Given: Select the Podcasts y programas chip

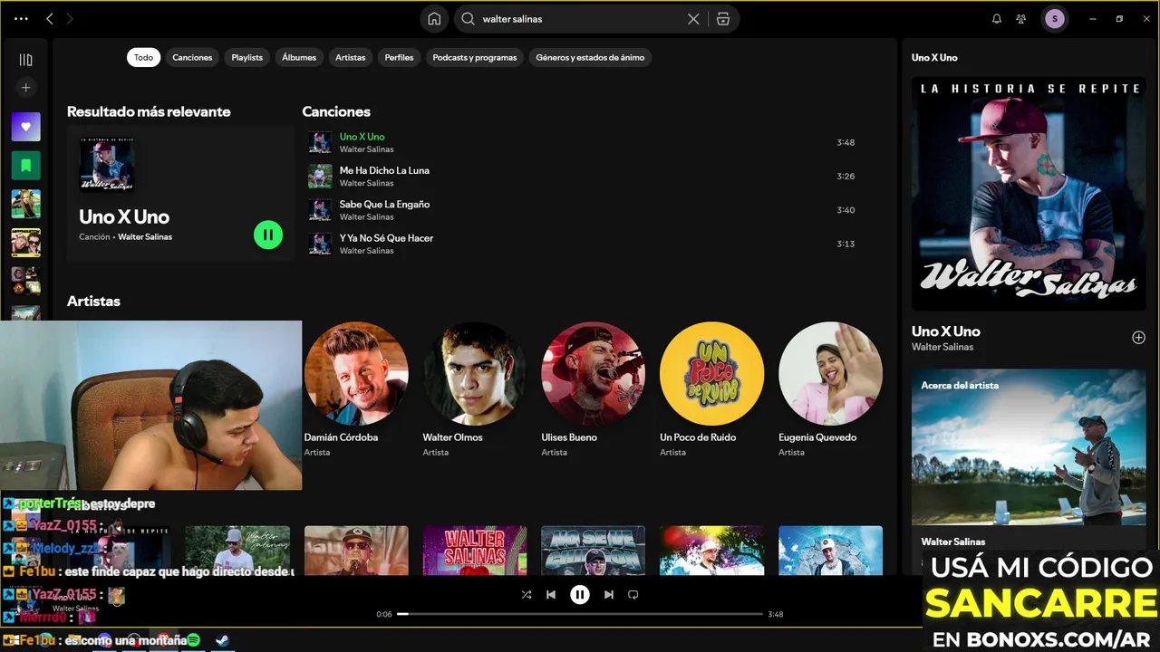Looking at the screenshot, I should pos(475,57).
